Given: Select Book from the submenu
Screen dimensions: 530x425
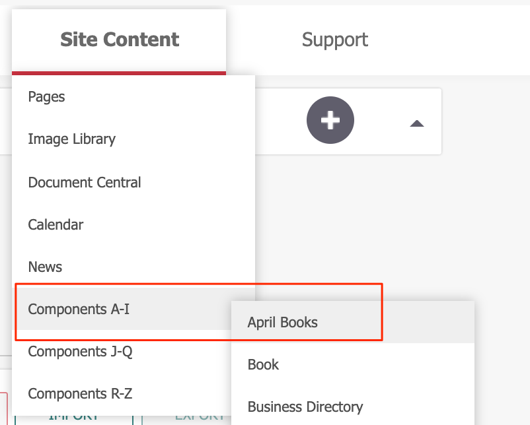Looking at the screenshot, I should coord(263,364).
